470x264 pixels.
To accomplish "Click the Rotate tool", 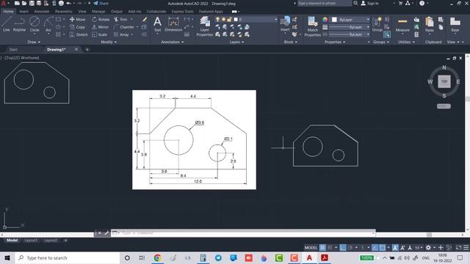I will (x=101, y=20).
